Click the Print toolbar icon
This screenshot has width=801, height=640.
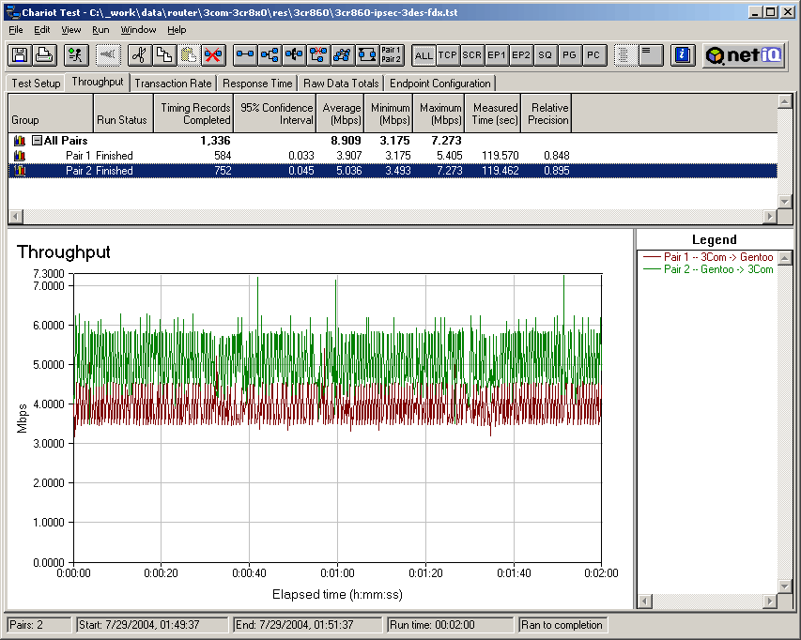point(42,55)
